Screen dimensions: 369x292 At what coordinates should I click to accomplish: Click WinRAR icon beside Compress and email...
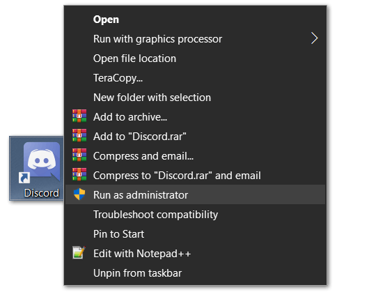tap(79, 155)
